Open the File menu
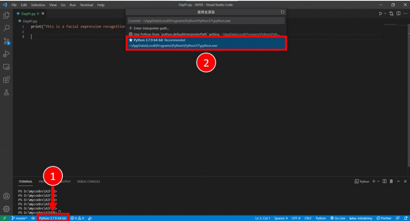 click(14, 5)
